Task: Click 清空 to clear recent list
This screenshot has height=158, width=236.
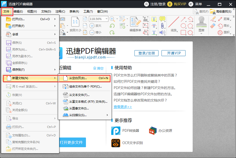Action: tap(98, 68)
